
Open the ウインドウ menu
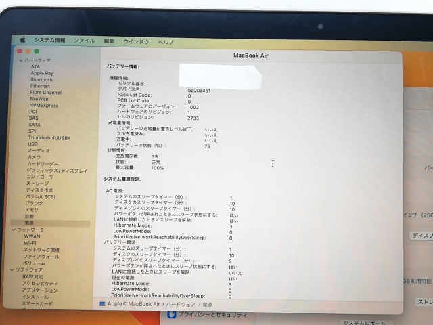click(136, 41)
